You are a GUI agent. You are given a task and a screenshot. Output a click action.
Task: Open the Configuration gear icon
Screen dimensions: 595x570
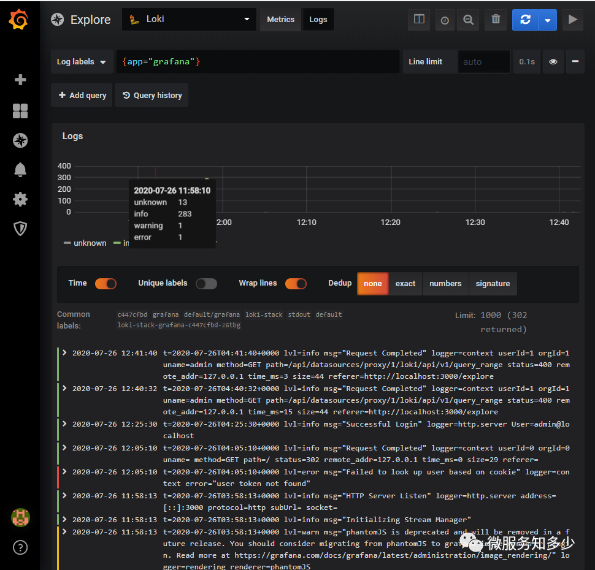(20, 199)
